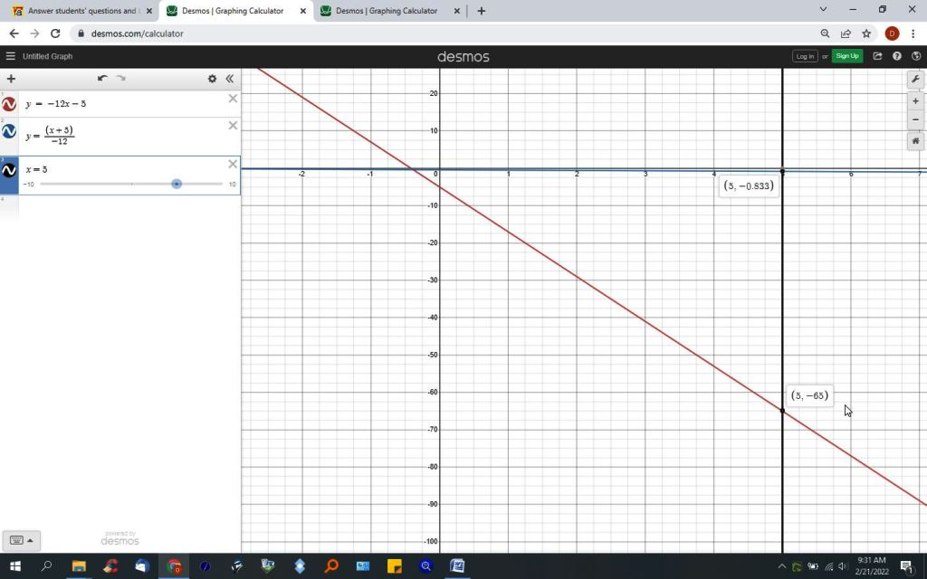Open Sticky Notes from taskbar
927x579 pixels.
395,566
